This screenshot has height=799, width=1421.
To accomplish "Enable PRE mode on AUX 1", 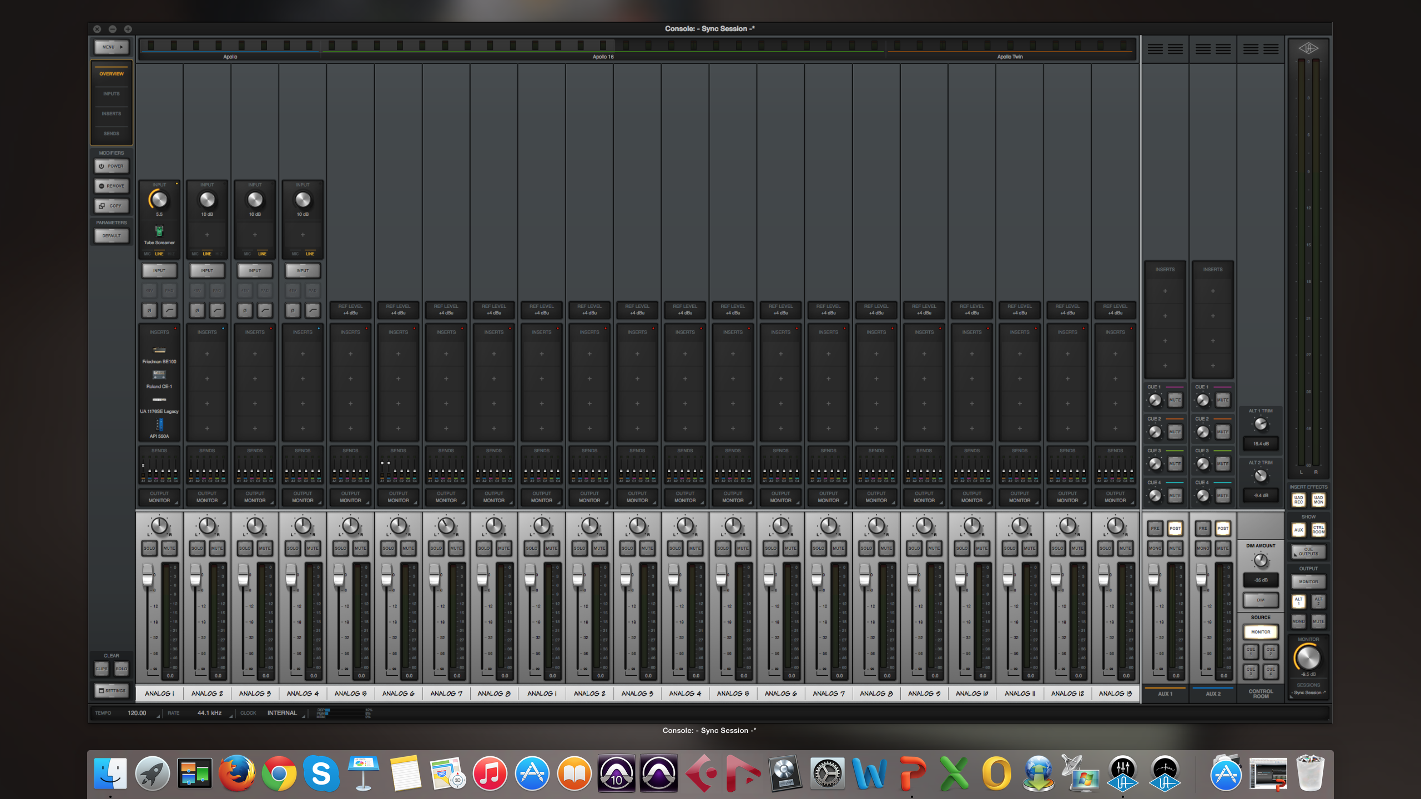I will [1155, 529].
